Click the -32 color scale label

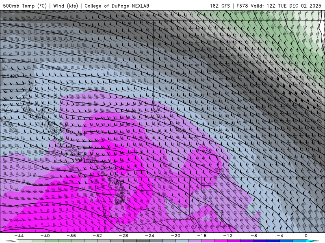(97, 236)
